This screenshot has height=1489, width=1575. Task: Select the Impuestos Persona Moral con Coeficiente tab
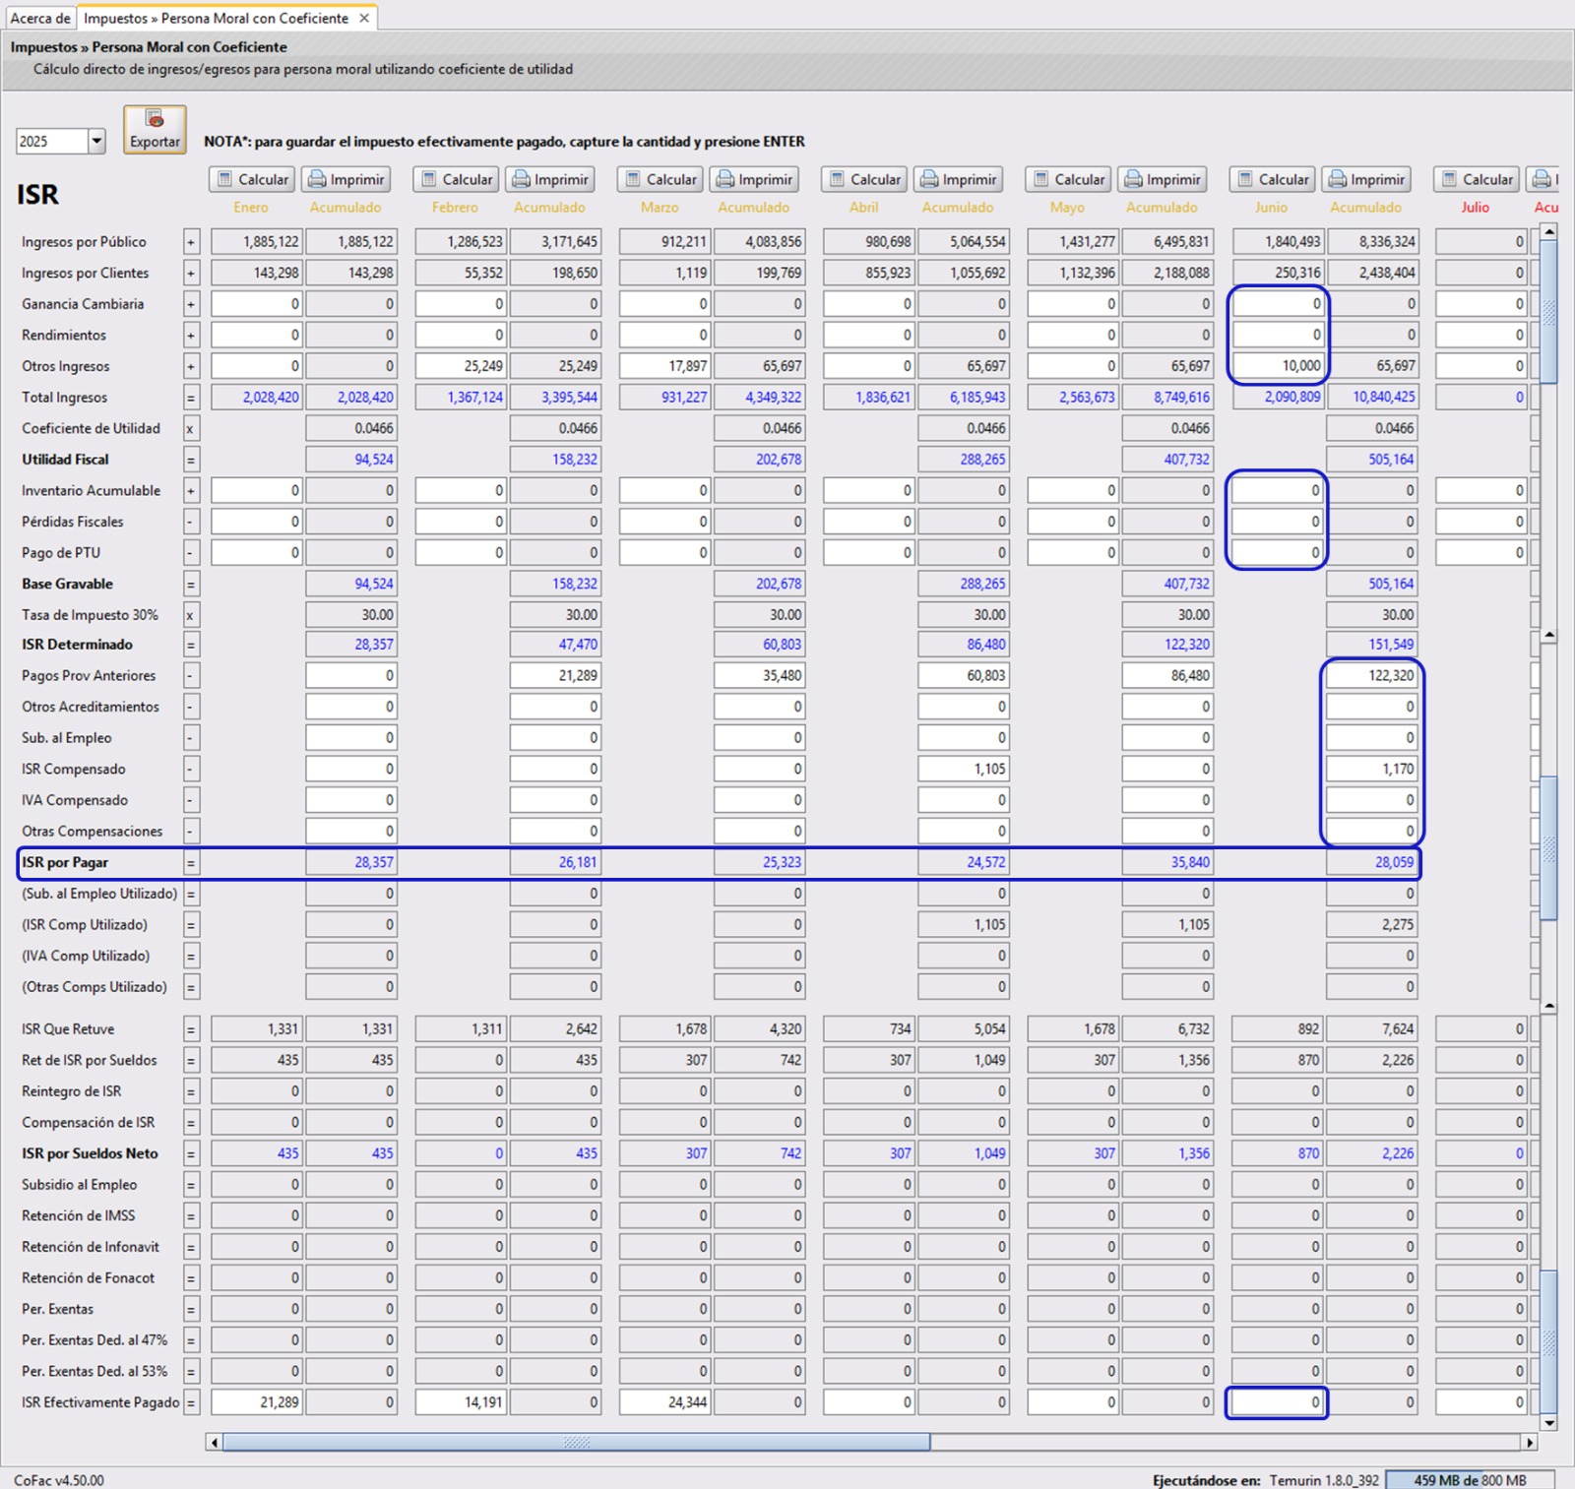coord(217,17)
